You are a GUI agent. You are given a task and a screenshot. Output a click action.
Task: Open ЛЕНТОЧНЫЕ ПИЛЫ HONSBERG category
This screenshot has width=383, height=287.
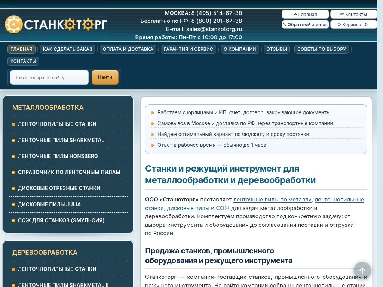58,156
